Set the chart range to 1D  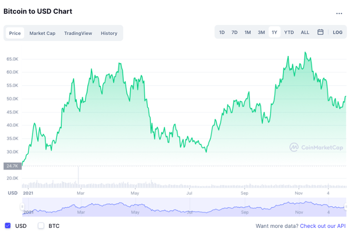coord(222,32)
